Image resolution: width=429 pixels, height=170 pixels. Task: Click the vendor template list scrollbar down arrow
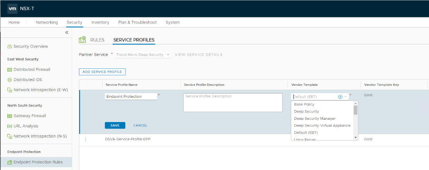tap(356, 137)
